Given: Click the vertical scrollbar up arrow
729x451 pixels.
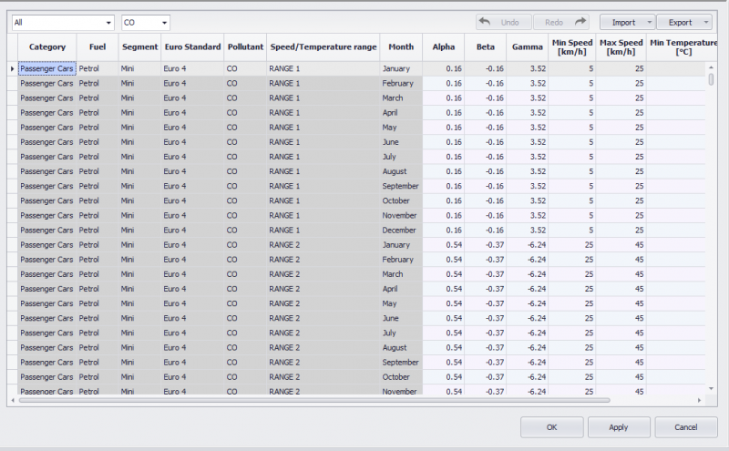Looking at the screenshot, I should [x=711, y=67].
